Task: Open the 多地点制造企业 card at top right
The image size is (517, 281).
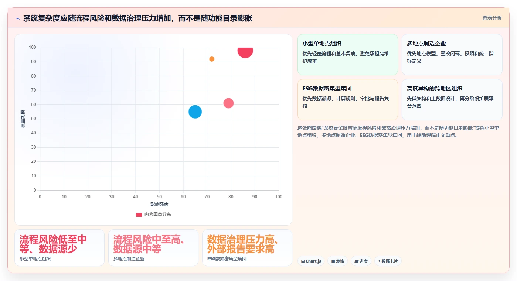Action: (452, 55)
